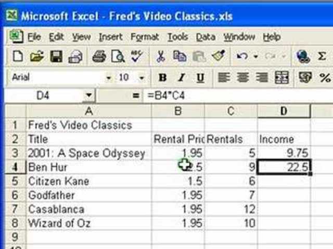
Task: Open Print Preview icon
Action: [x=118, y=57]
